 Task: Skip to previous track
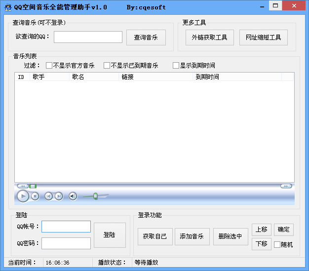click(x=48, y=196)
